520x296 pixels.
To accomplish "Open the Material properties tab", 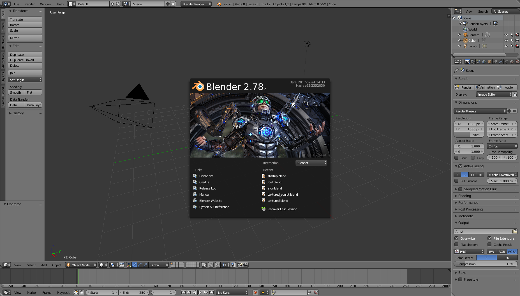I will (512, 62).
